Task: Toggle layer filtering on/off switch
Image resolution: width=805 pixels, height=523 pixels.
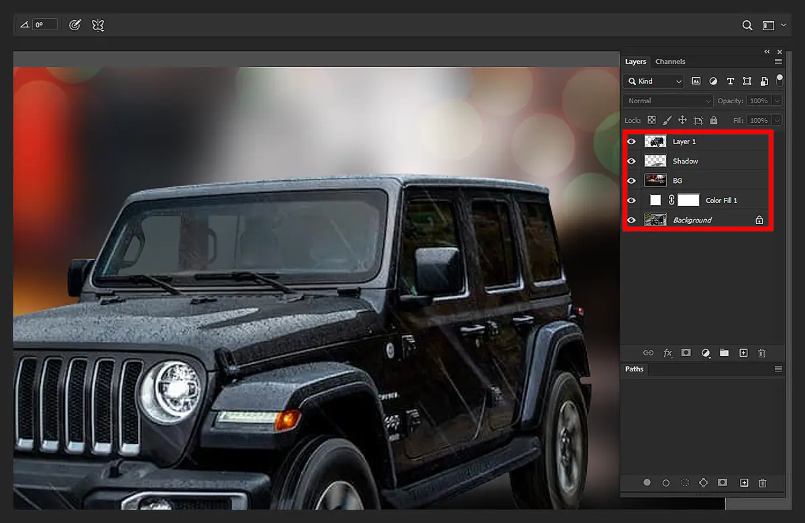Action: 780,80
